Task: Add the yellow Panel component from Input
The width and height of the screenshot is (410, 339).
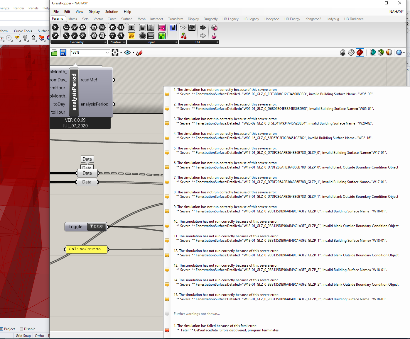Action: coord(131,36)
